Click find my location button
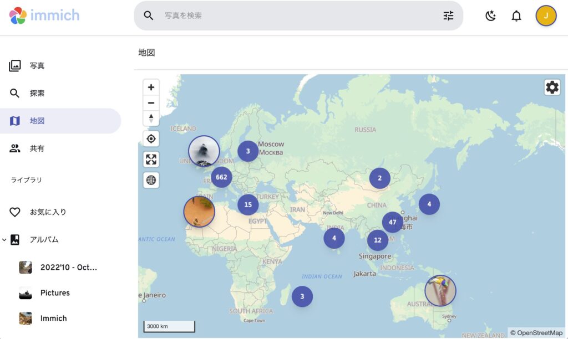Viewport: 568px width, 339px height. (x=151, y=138)
